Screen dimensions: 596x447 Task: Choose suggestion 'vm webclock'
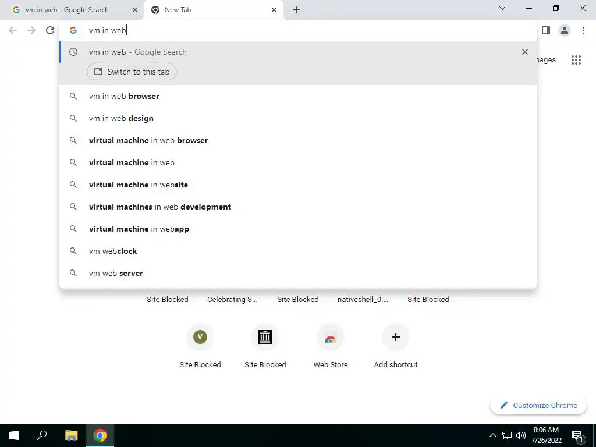point(298,251)
